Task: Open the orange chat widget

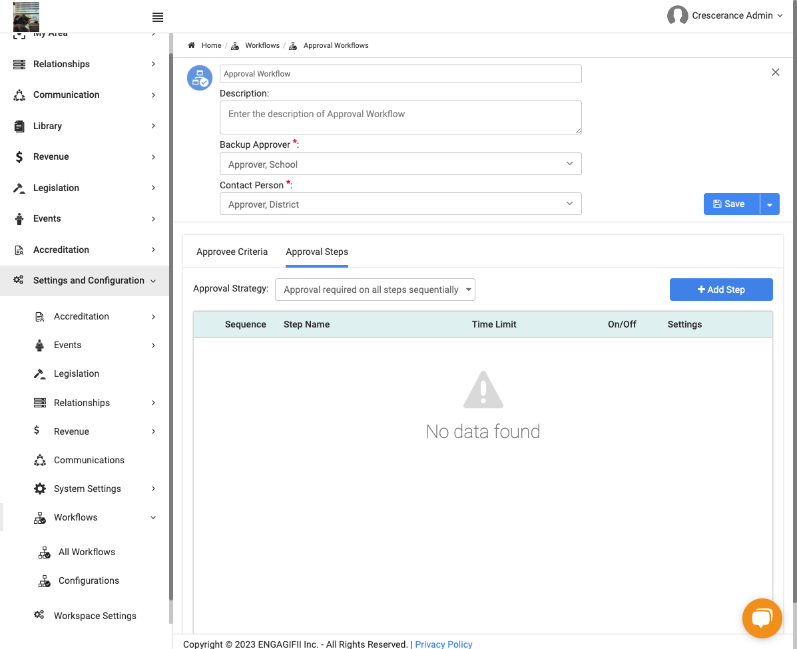Action: (x=762, y=618)
